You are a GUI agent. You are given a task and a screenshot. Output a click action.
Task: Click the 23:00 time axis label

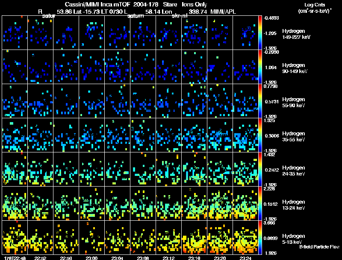coord(91,258)
